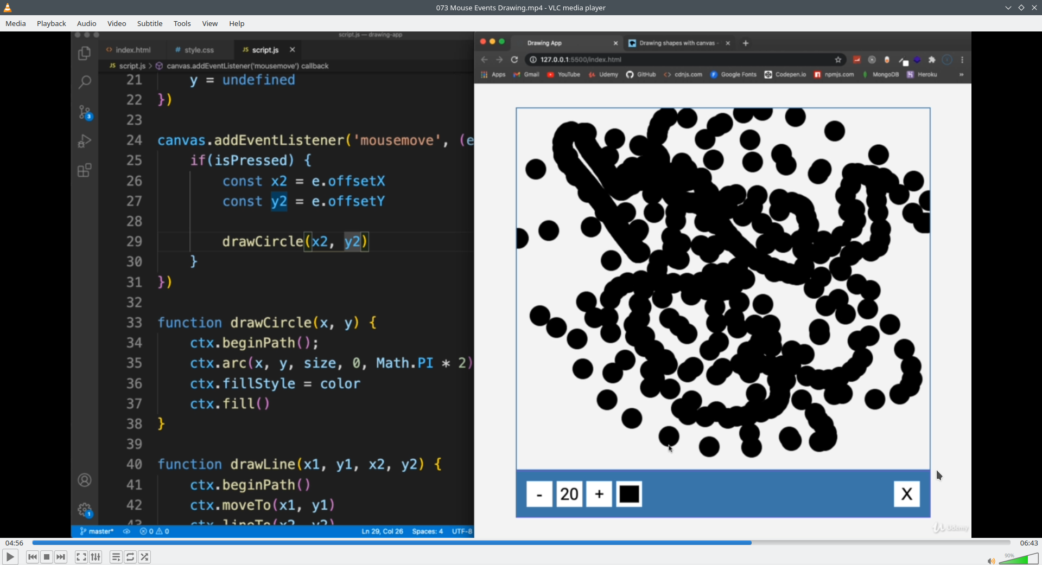The height and width of the screenshot is (565, 1042).
Task: Open the VS Code Explorer icon
Action: [x=84, y=53]
